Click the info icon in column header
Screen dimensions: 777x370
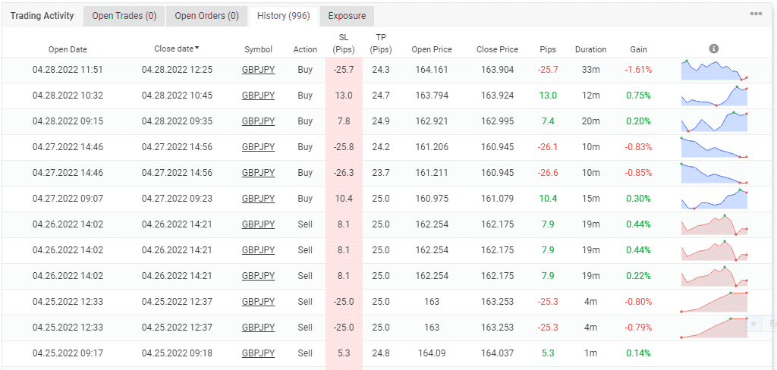click(x=713, y=49)
